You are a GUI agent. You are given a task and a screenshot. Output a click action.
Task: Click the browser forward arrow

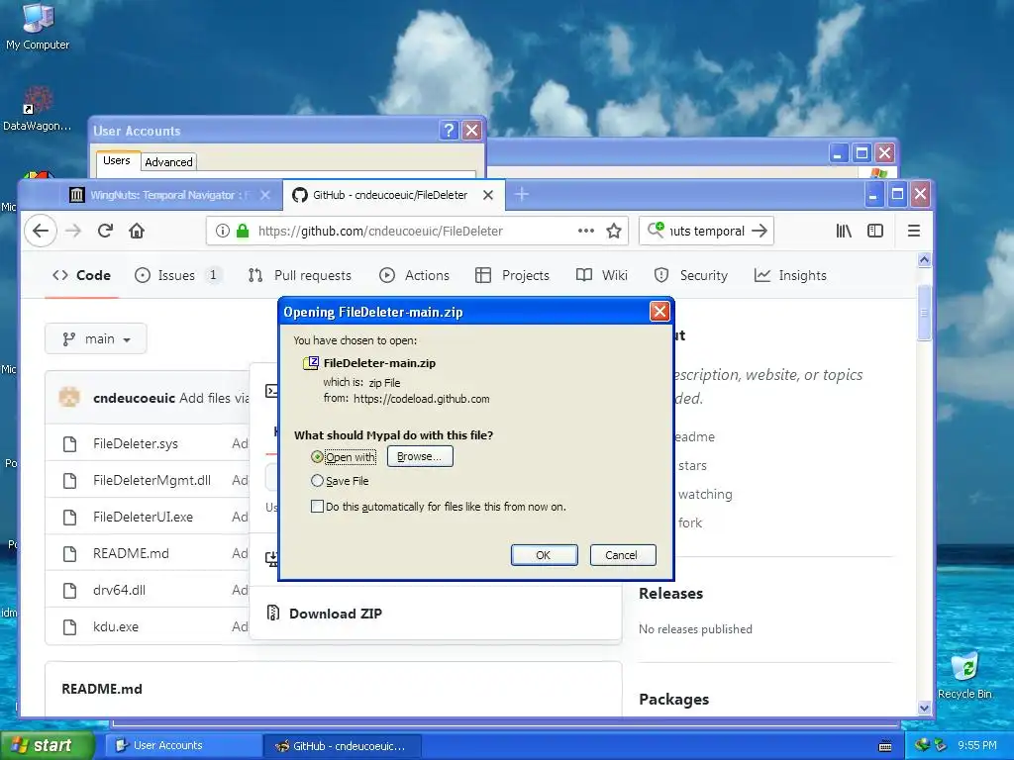73,231
